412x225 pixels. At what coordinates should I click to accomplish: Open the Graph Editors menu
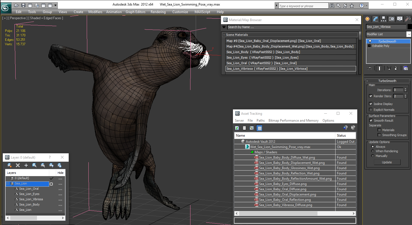(x=135, y=12)
